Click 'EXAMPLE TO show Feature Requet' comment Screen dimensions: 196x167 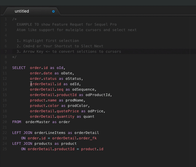67,25
